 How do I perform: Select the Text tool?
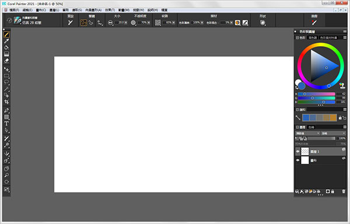coord(6,124)
